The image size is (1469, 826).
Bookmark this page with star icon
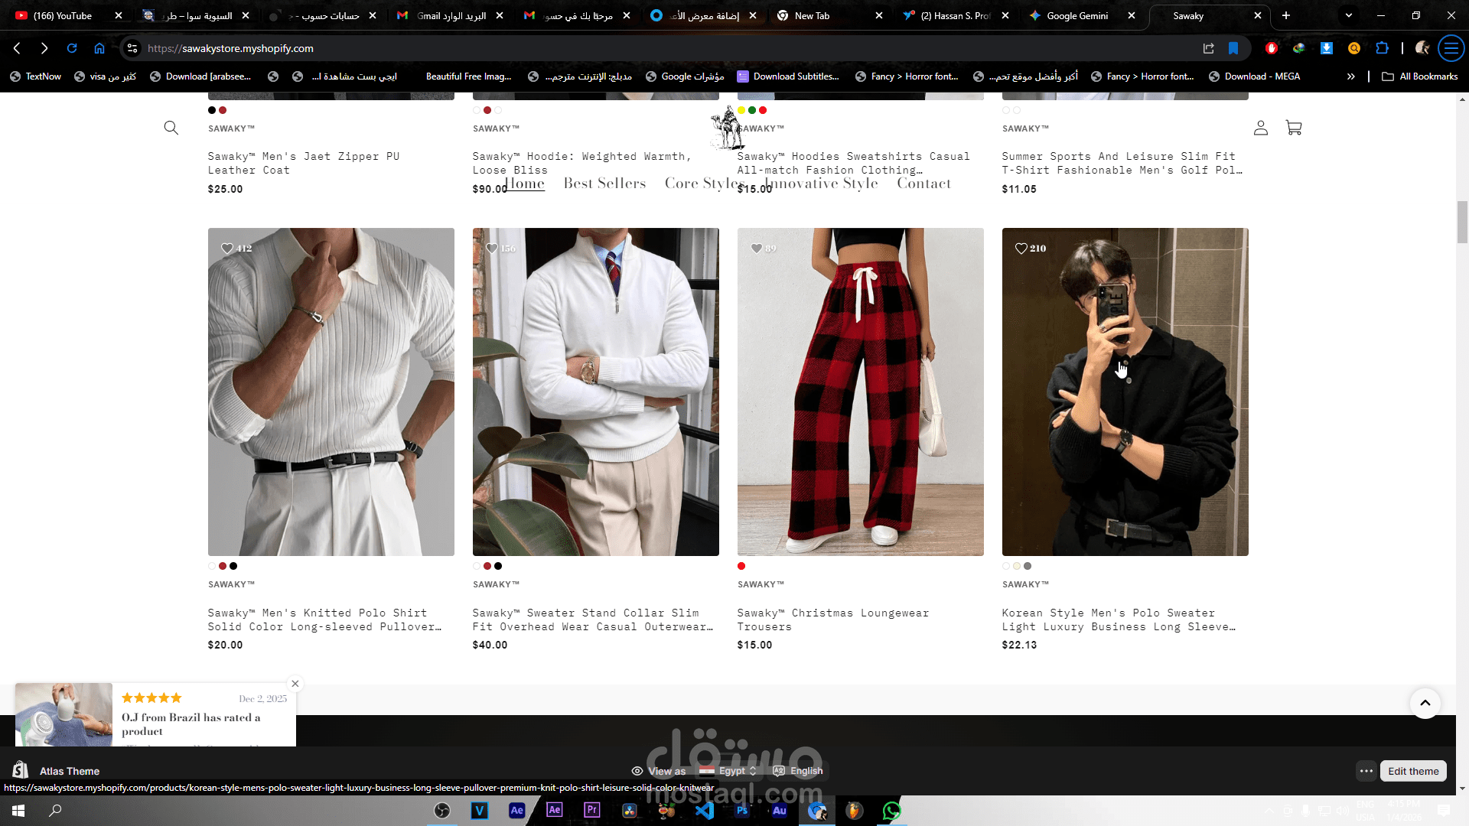tap(1233, 48)
